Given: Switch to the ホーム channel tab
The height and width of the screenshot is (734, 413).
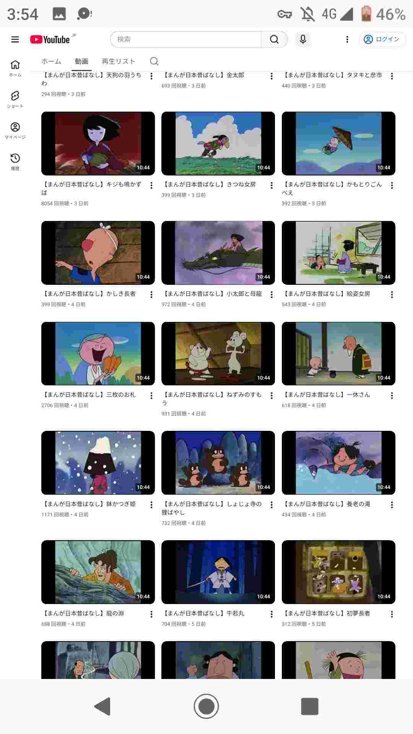Looking at the screenshot, I should click(x=51, y=61).
